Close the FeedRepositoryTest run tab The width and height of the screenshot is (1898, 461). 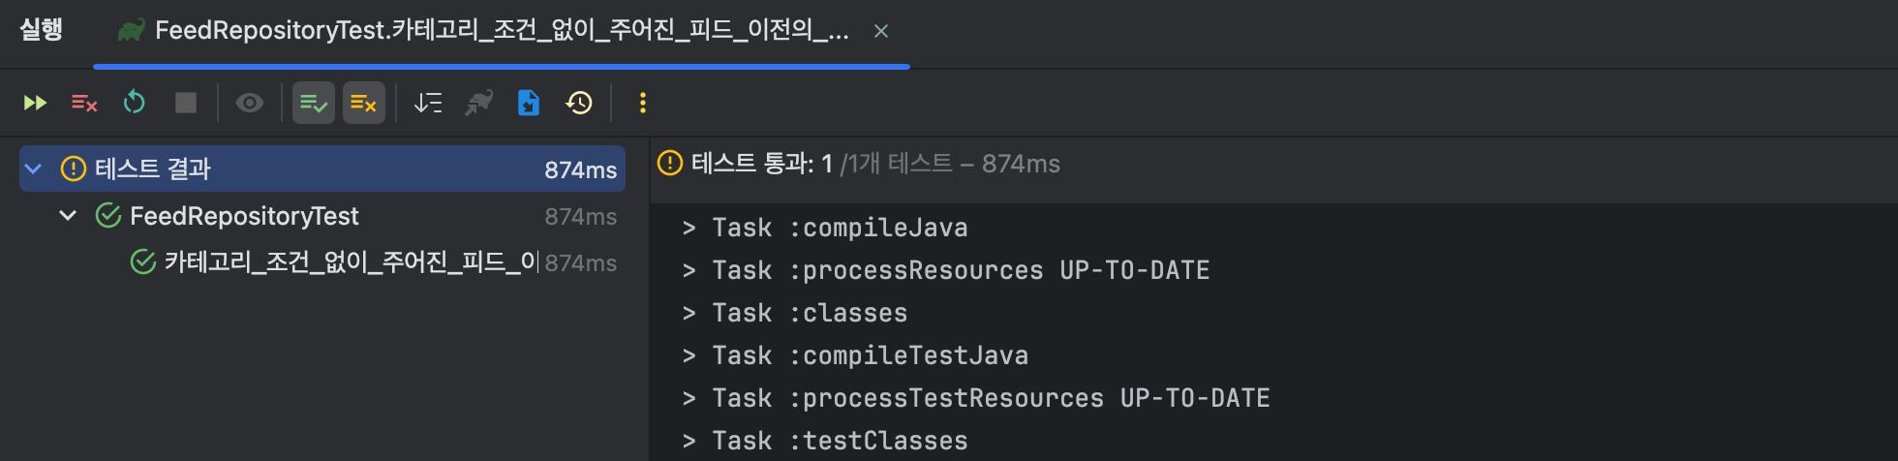[881, 31]
